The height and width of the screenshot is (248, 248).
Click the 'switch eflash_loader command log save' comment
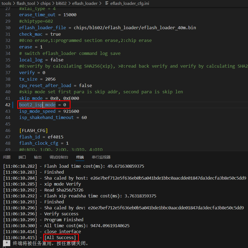pyautogui.click(x=70, y=53)
